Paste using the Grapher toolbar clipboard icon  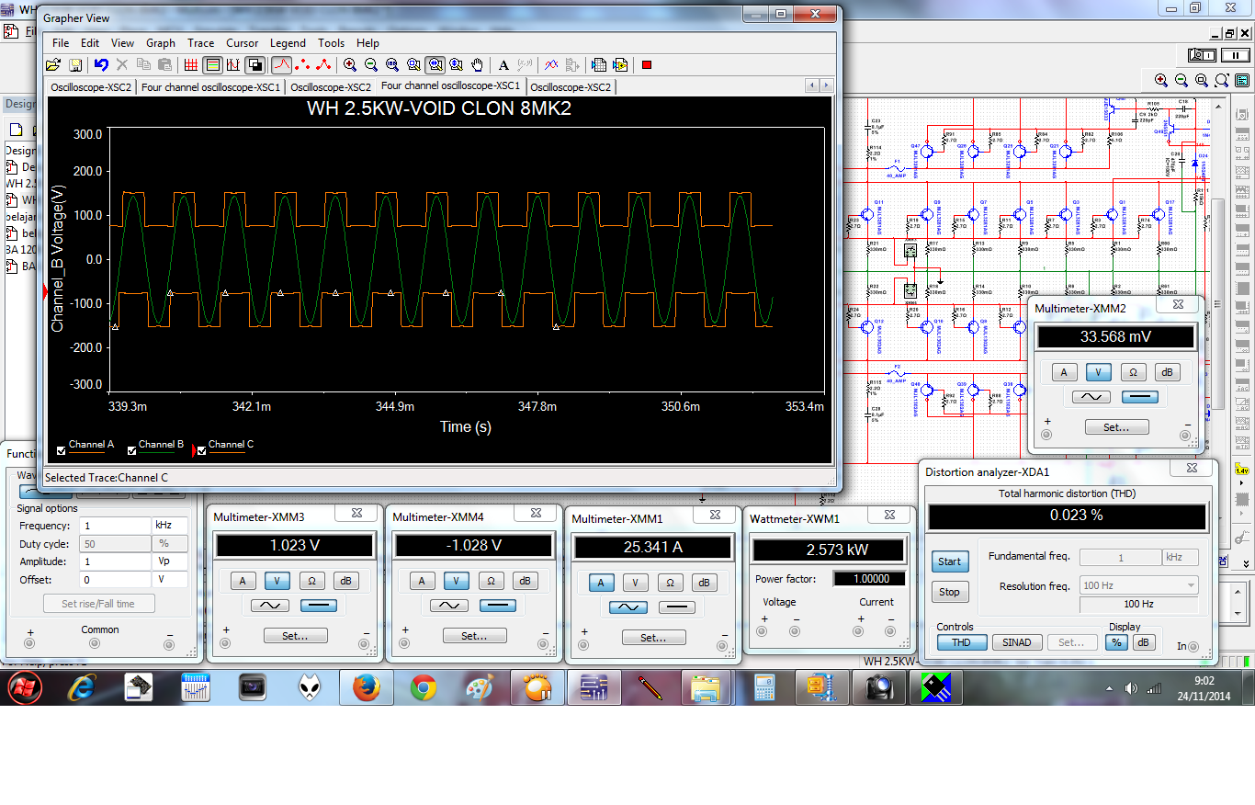tap(164, 64)
